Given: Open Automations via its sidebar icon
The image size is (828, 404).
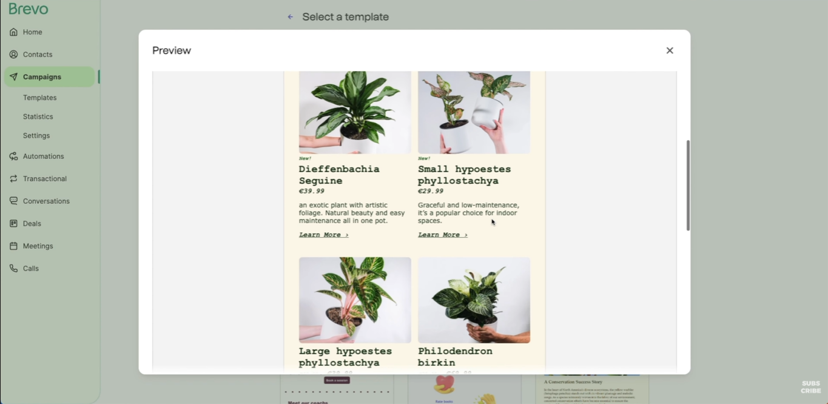Looking at the screenshot, I should tap(13, 157).
